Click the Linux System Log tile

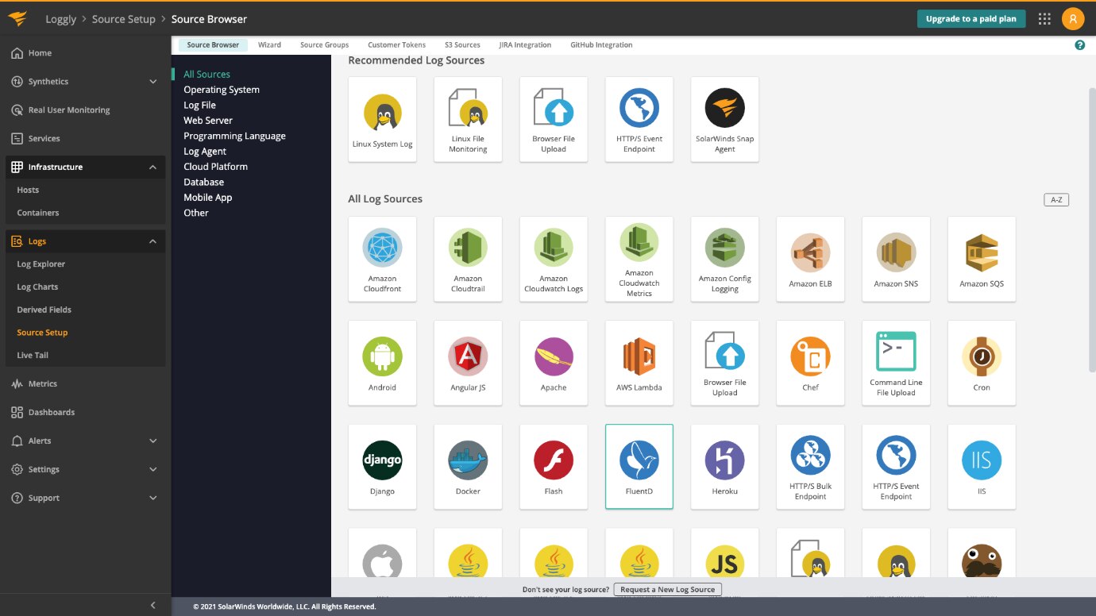pos(382,118)
